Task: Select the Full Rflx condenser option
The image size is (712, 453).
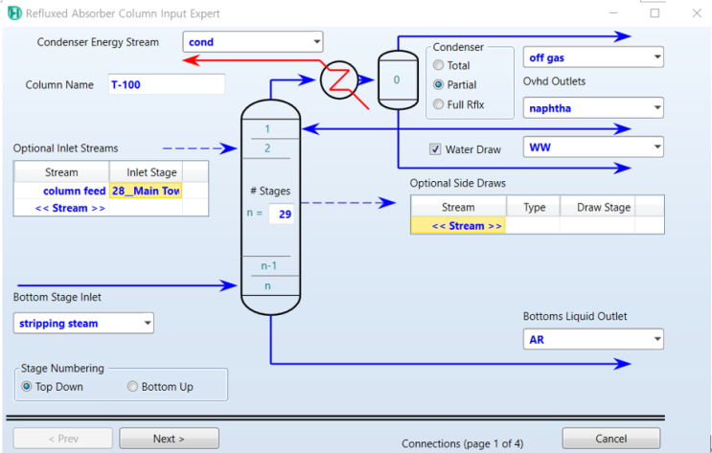Action: point(438,104)
